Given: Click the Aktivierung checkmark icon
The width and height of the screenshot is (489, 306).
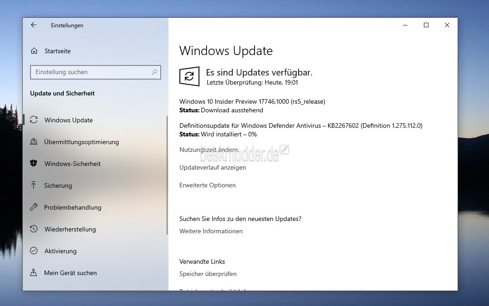Looking at the screenshot, I should [34, 251].
